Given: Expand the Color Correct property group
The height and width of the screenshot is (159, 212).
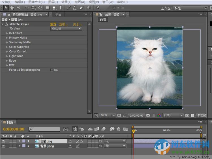Looking at the screenshot, I should (x=7, y=51).
